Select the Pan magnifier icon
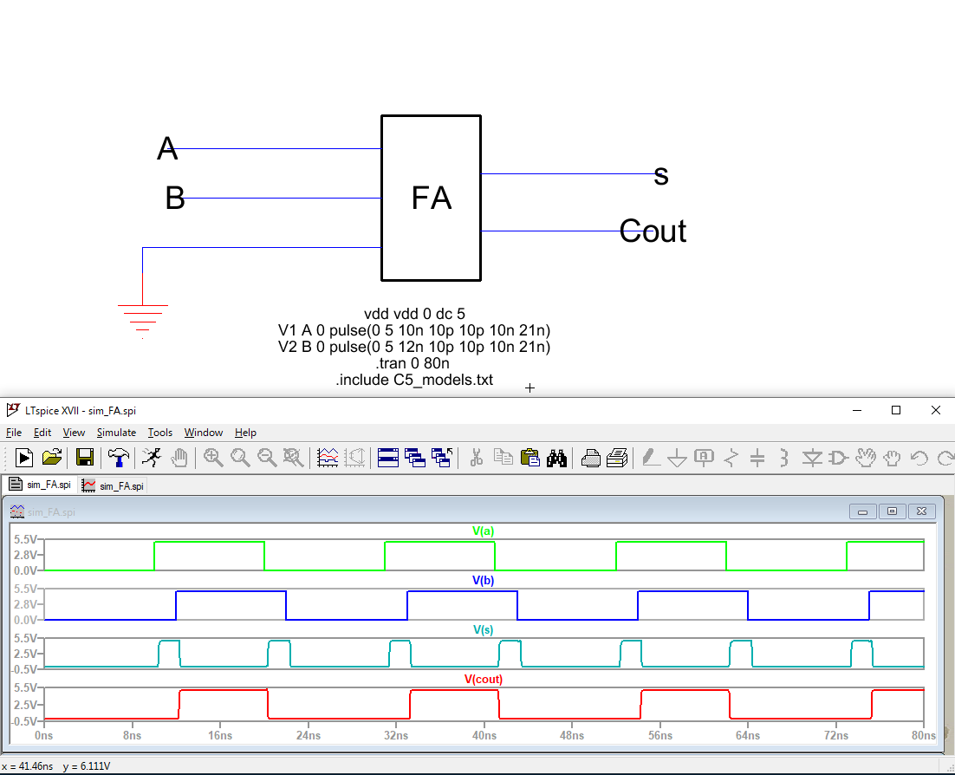The height and width of the screenshot is (775, 955). (240, 458)
